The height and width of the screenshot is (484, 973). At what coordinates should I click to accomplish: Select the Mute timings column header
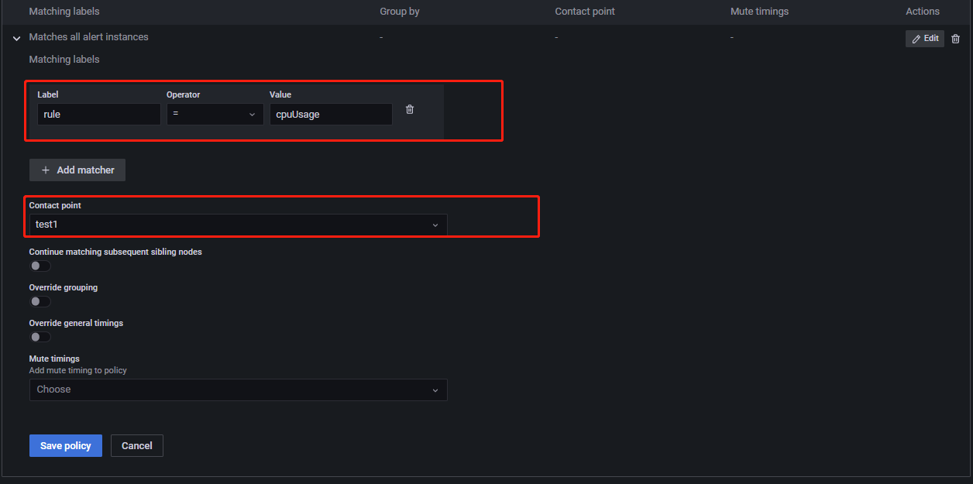click(761, 12)
